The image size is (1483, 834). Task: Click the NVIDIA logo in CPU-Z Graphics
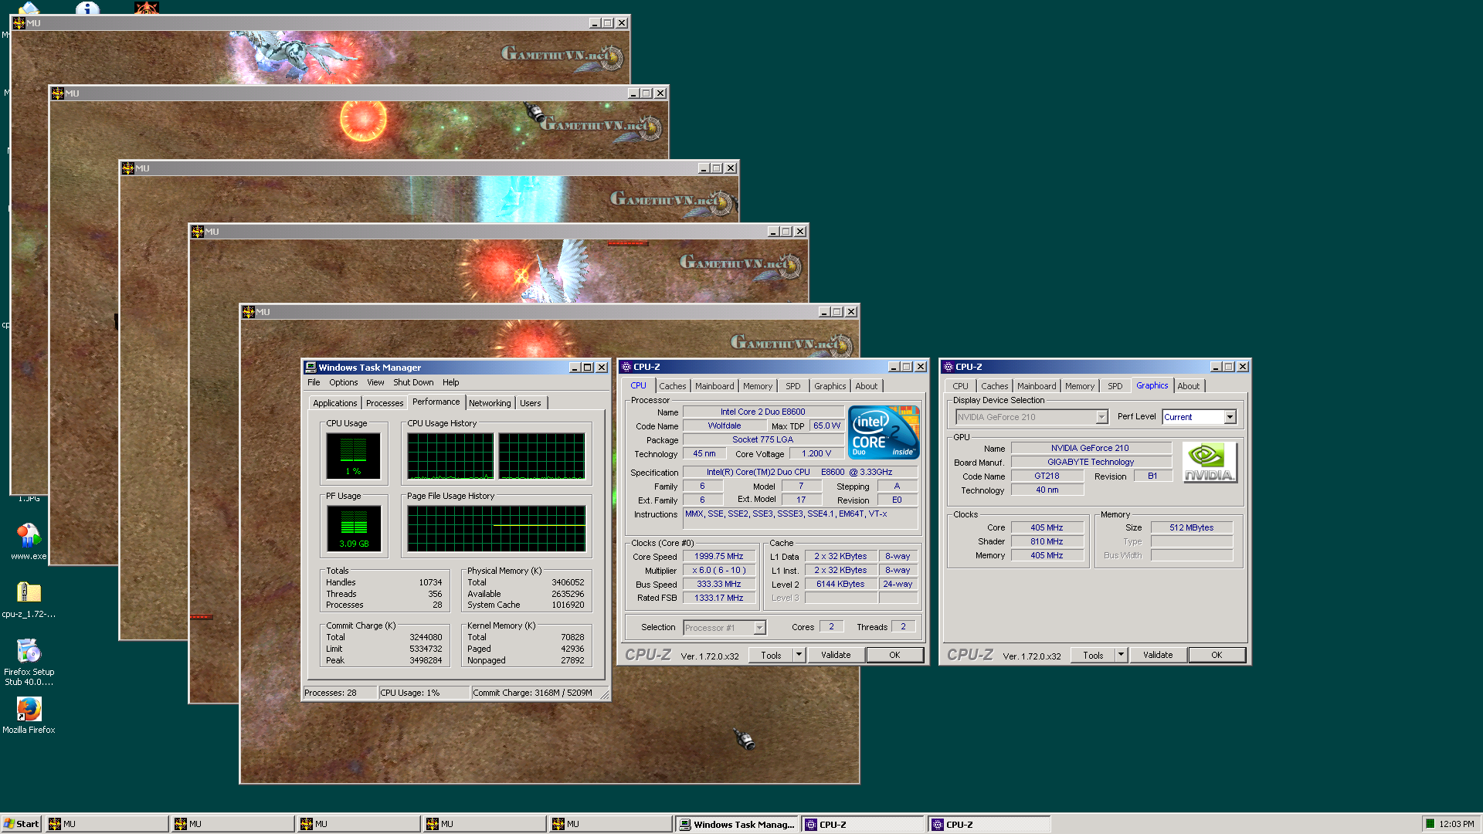coord(1209,462)
